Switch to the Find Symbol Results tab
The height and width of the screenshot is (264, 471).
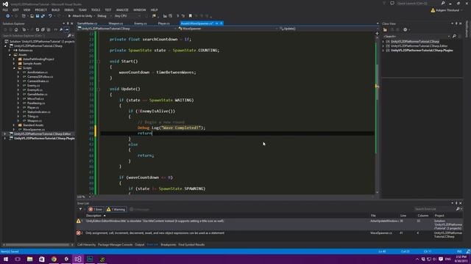coord(191,245)
